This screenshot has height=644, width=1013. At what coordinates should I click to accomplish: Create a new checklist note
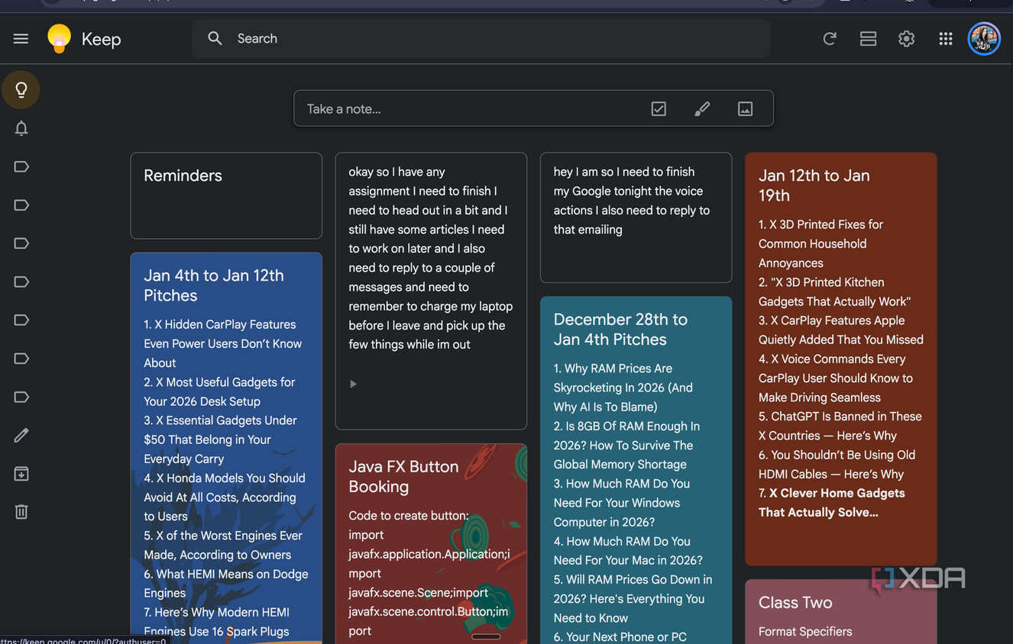659,109
